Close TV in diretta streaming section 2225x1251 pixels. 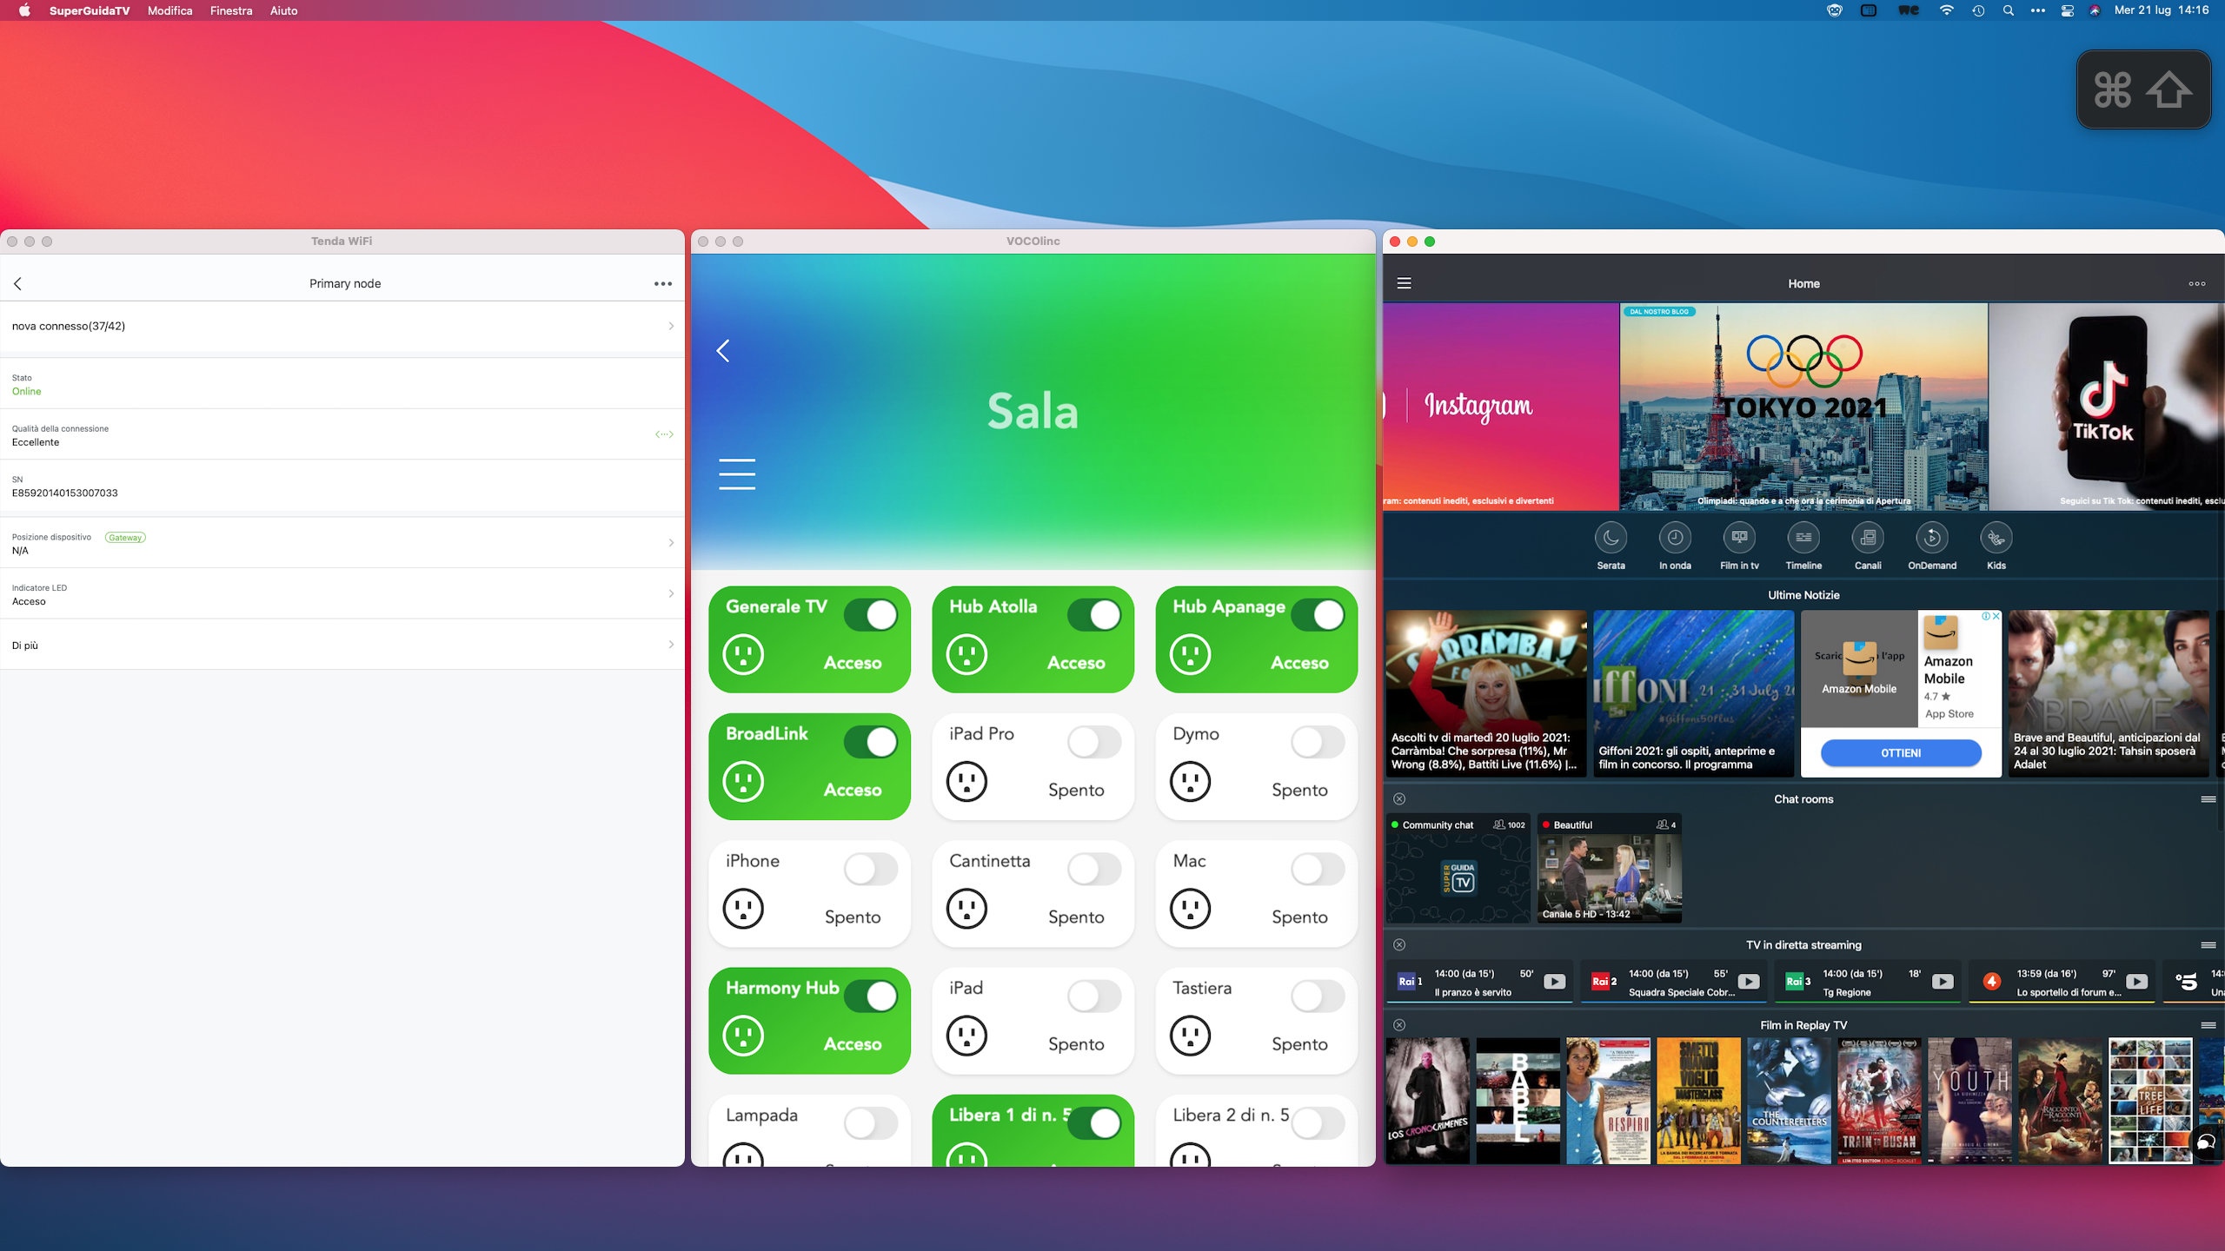click(1399, 944)
